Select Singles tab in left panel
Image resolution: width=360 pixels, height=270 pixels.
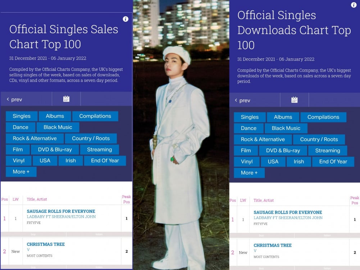click(x=22, y=116)
